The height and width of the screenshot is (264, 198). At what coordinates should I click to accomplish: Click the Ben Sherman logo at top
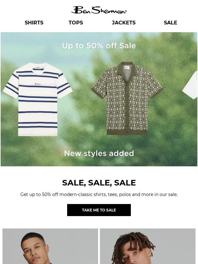click(x=99, y=10)
